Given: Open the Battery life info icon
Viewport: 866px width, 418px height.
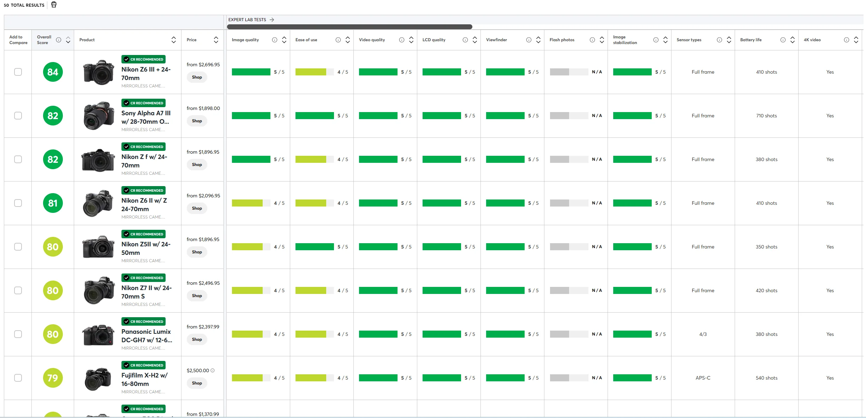Looking at the screenshot, I should [783, 40].
